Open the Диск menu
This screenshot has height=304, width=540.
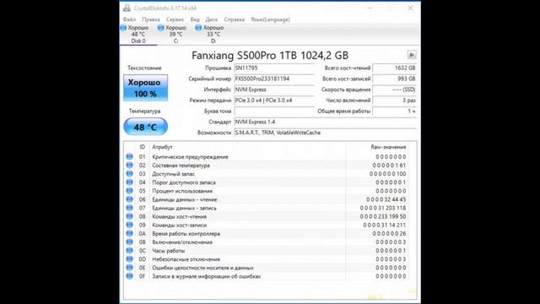212,19
